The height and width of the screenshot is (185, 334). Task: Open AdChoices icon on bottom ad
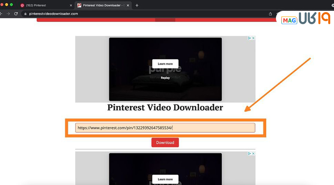[249, 153]
